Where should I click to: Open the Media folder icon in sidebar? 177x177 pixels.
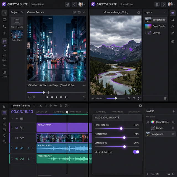(4, 72)
